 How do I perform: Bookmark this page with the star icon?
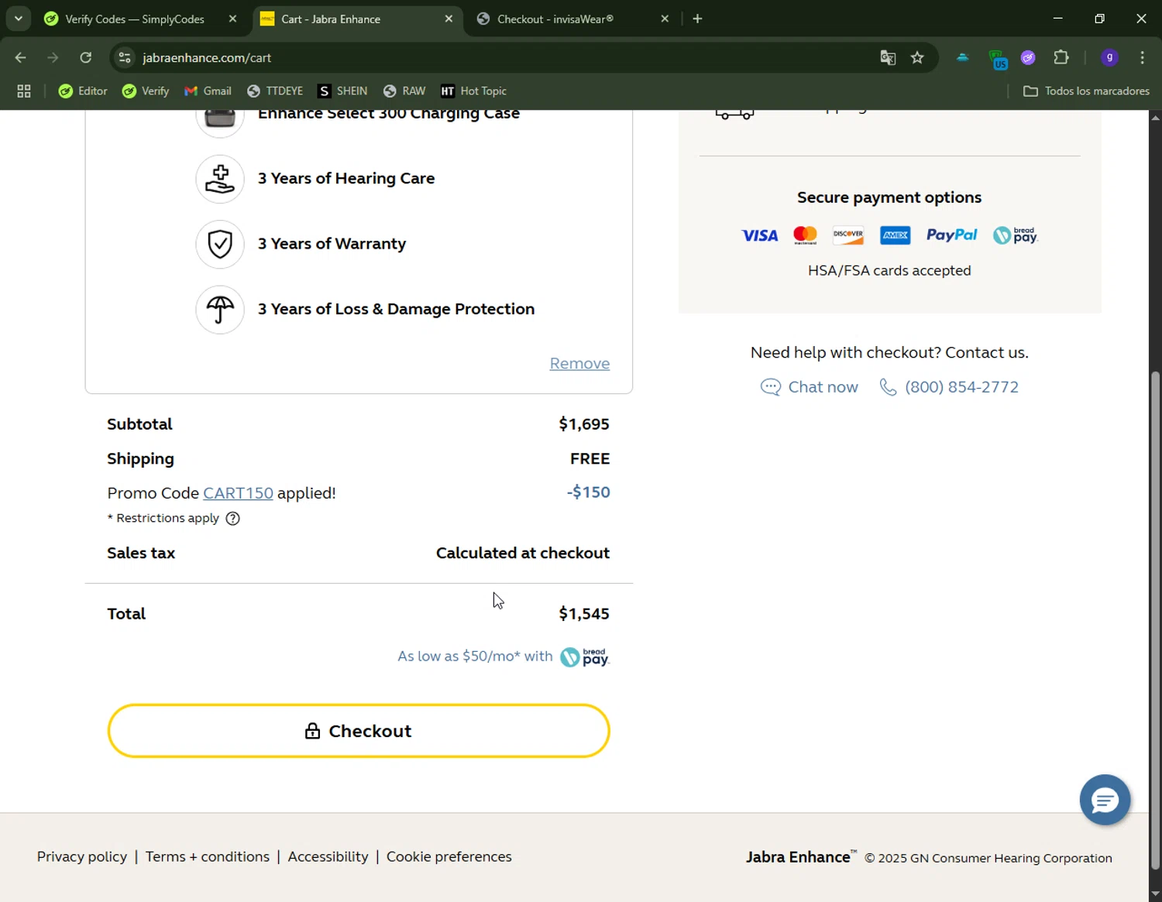917,57
